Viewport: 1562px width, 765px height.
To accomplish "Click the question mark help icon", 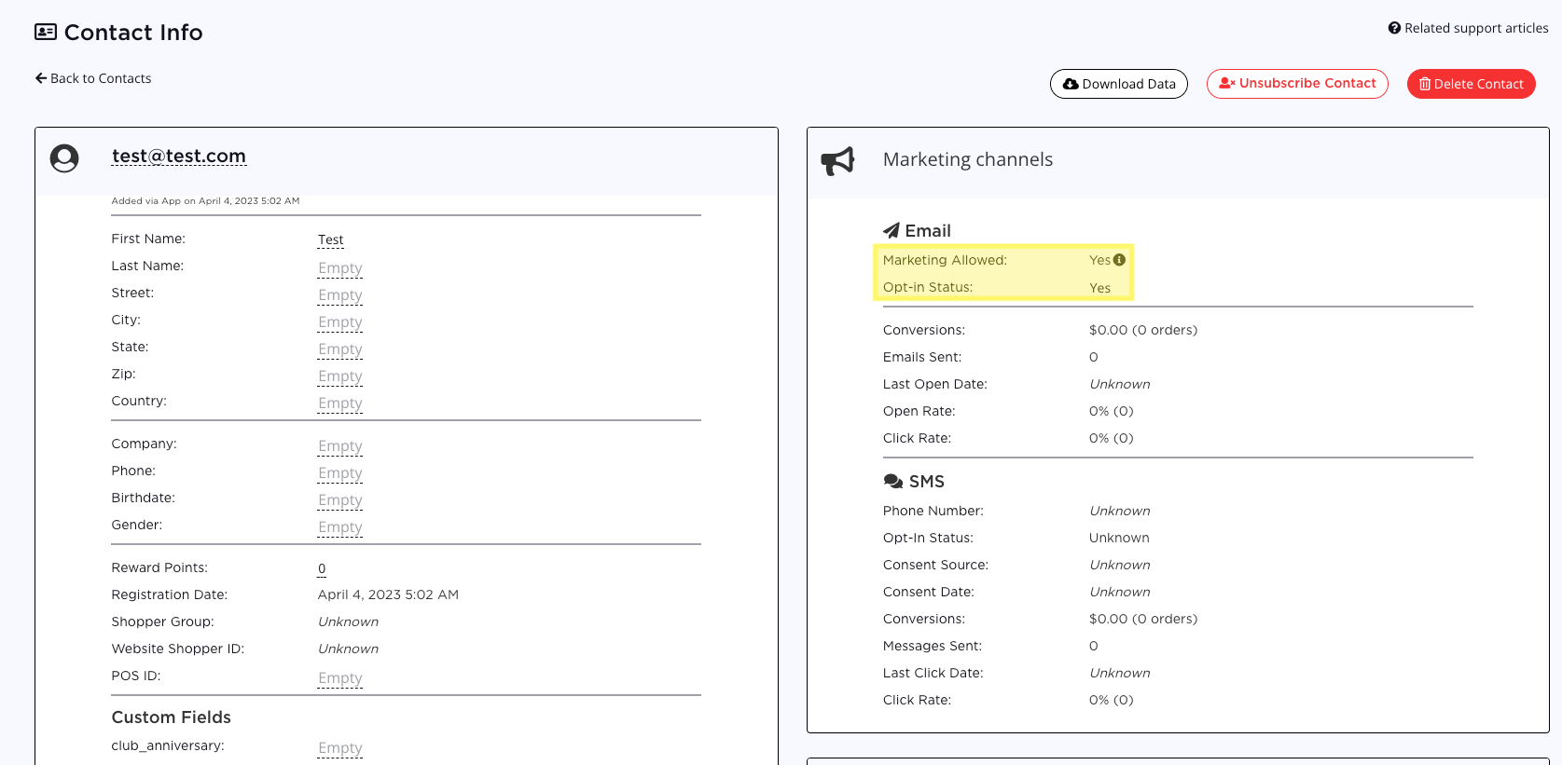I will 1394,28.
